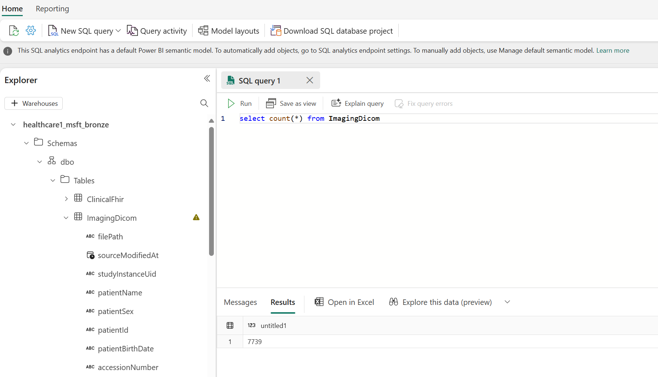Click the Model layouts label
Viewport: 658px width, 377px height.
pyautogui.click(x=235, y=31)
